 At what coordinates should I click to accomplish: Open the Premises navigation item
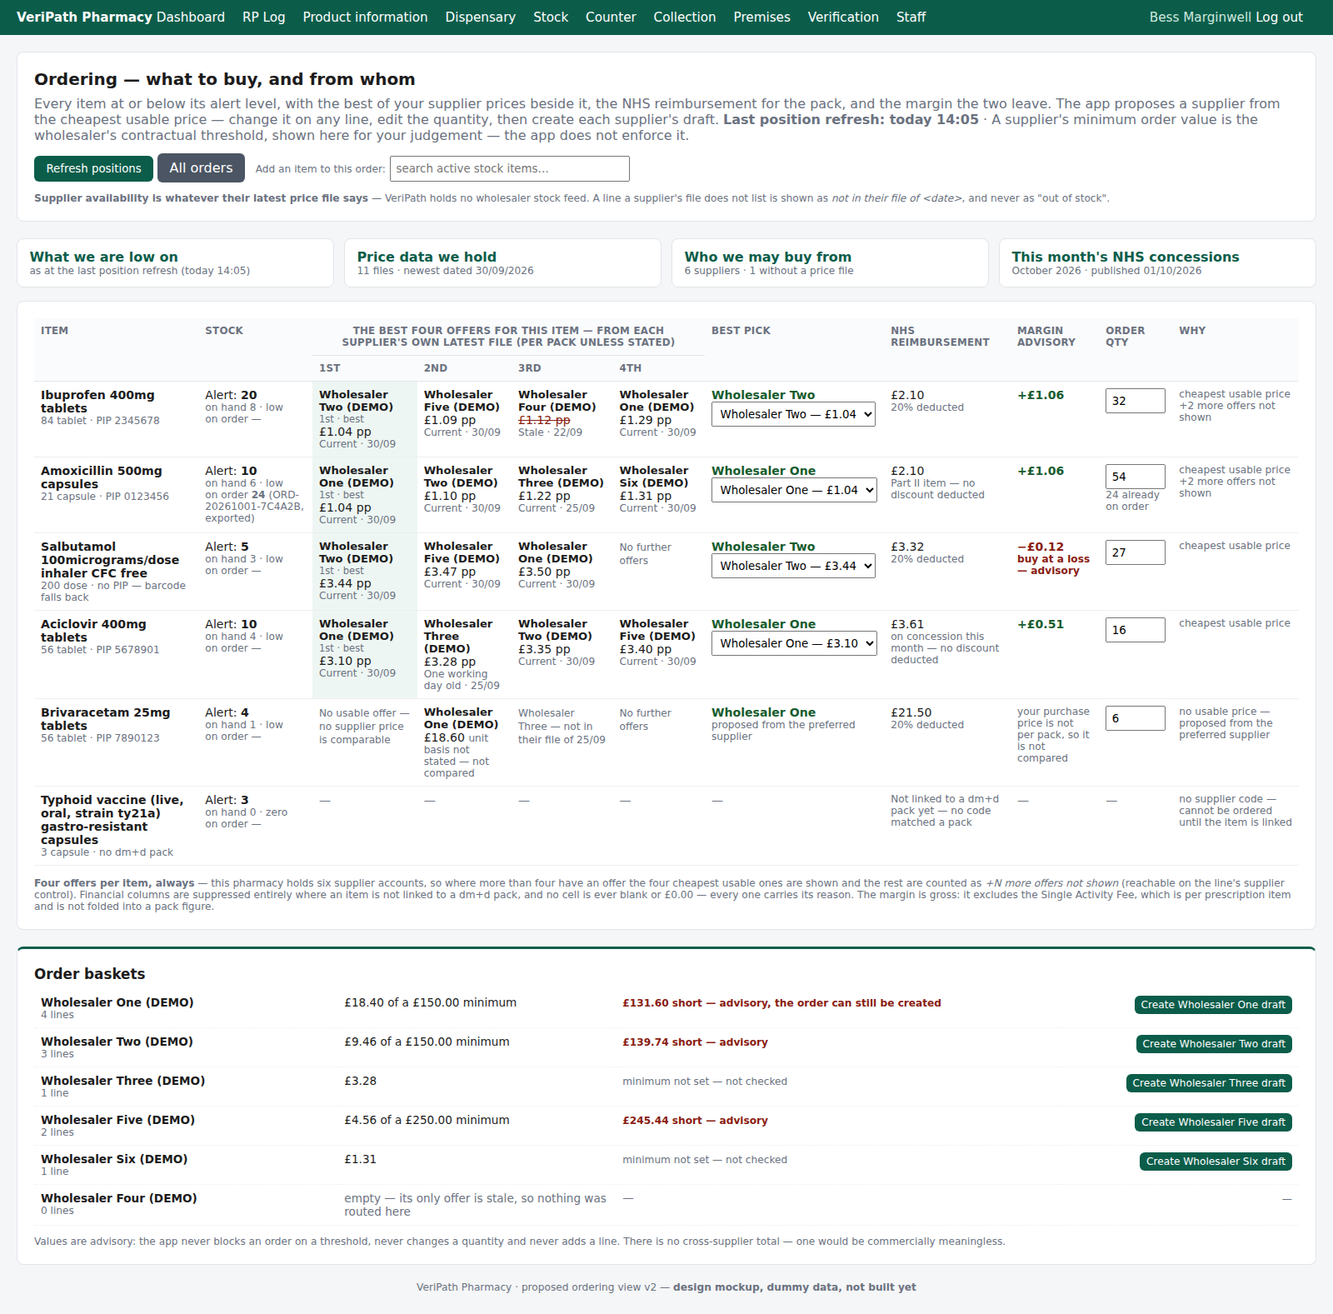tap(761, 17)
